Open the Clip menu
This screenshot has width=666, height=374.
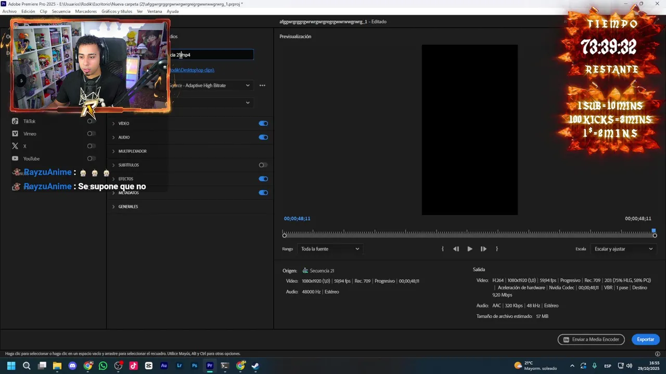[44, 11]
